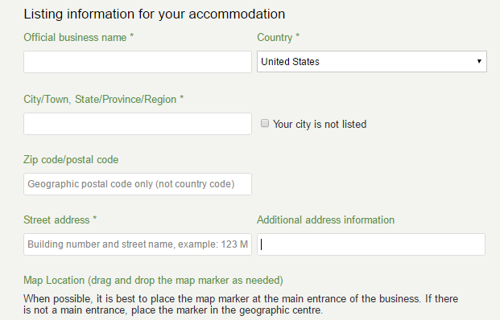This screenshot has width=500, height=320.
Task: Click the 'Official business name' label
Action: [75, 38]
